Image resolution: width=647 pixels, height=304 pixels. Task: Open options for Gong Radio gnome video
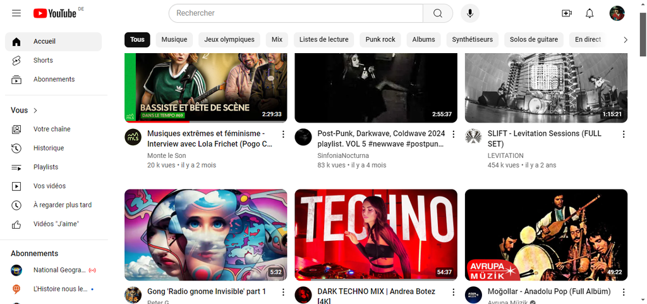pos(283,292)
